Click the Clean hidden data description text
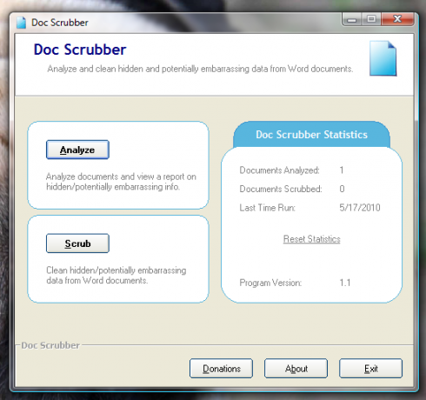The height and width of the screenshot is (400, 426). (116, 276)
